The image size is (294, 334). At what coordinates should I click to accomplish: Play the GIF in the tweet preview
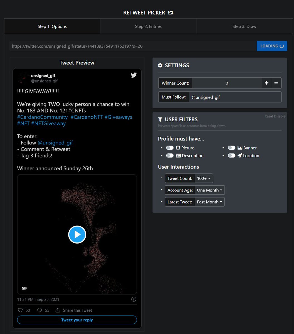[x=77, y=235]
